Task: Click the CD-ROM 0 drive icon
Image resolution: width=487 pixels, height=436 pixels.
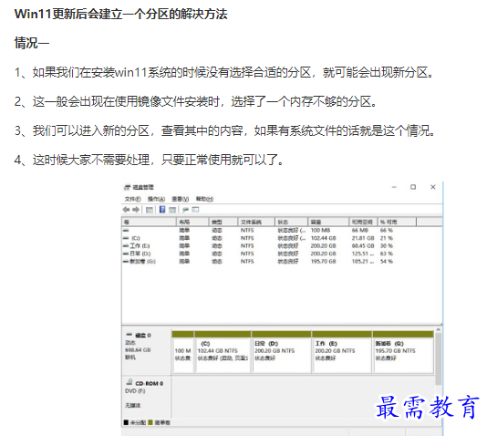Action: (x=130, y=382)
